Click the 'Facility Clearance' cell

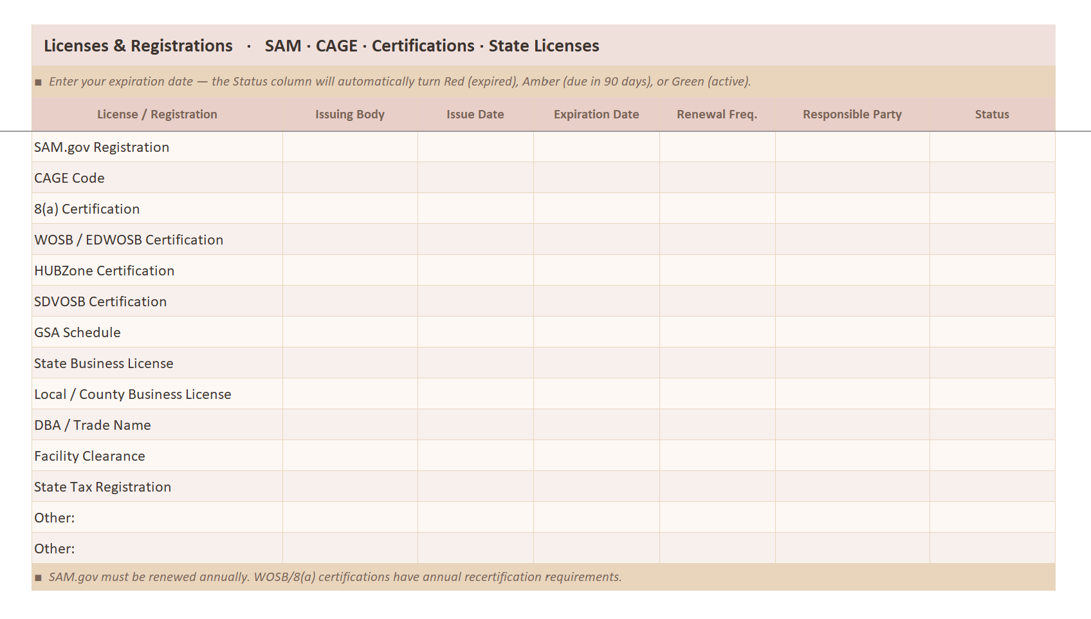(x=157, y=456)
